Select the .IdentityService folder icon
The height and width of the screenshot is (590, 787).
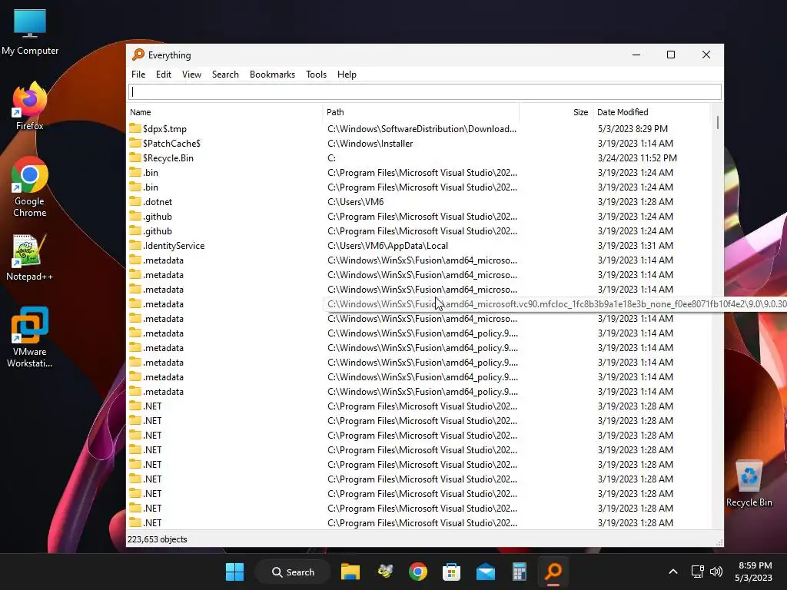coord(134,245)
